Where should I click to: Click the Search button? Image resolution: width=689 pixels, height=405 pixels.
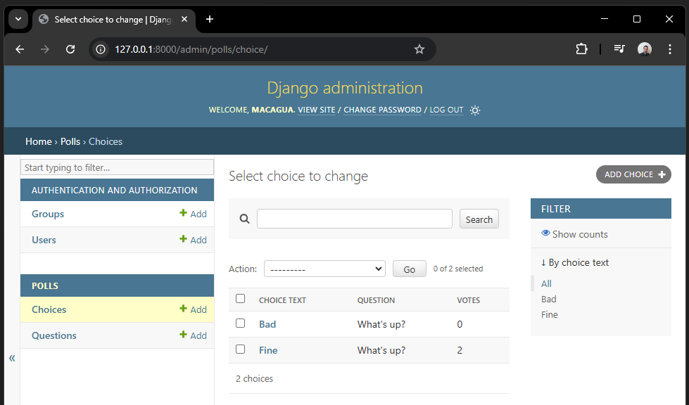pos(479,219)
